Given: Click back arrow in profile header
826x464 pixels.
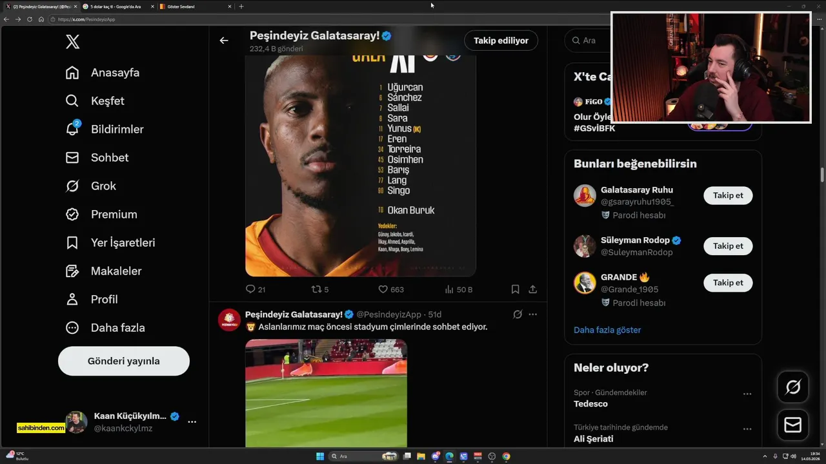Looking at the screenshot, I should 224,41.
